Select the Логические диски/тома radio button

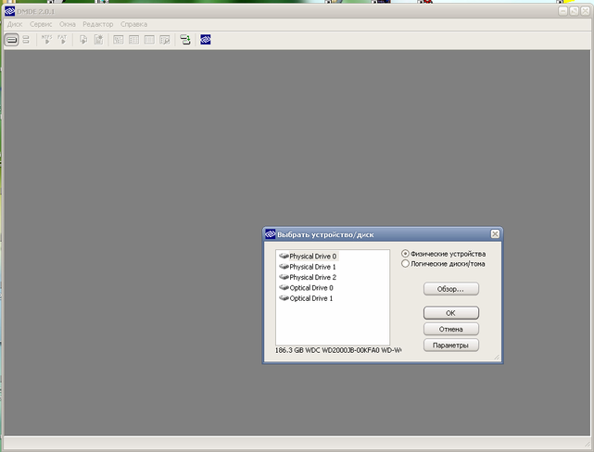[x=405, y=263]
